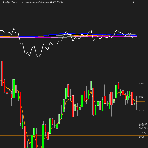This screenshot has height=148, width=148.
Task: Click the "Weekly Charts" title text
Action: tap(10, 2)
